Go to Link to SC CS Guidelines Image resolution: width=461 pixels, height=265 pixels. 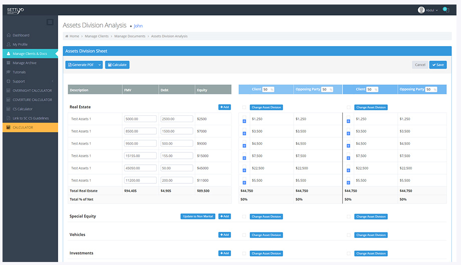pyautogui.click(x=30, y=118)
